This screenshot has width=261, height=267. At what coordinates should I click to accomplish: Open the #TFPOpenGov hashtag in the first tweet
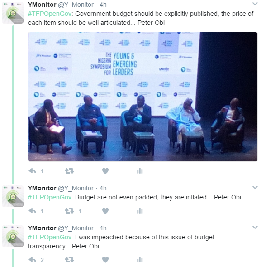tap(50, 14)
